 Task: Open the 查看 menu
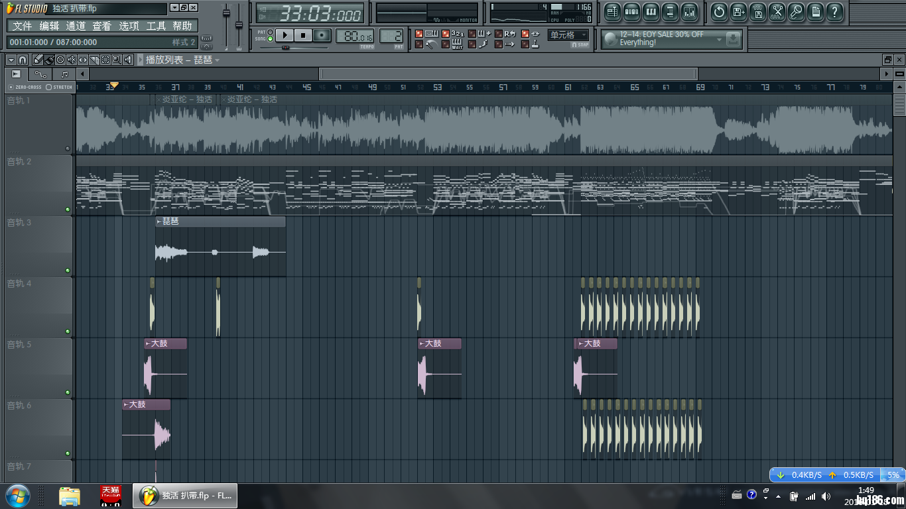click(102, 26)
